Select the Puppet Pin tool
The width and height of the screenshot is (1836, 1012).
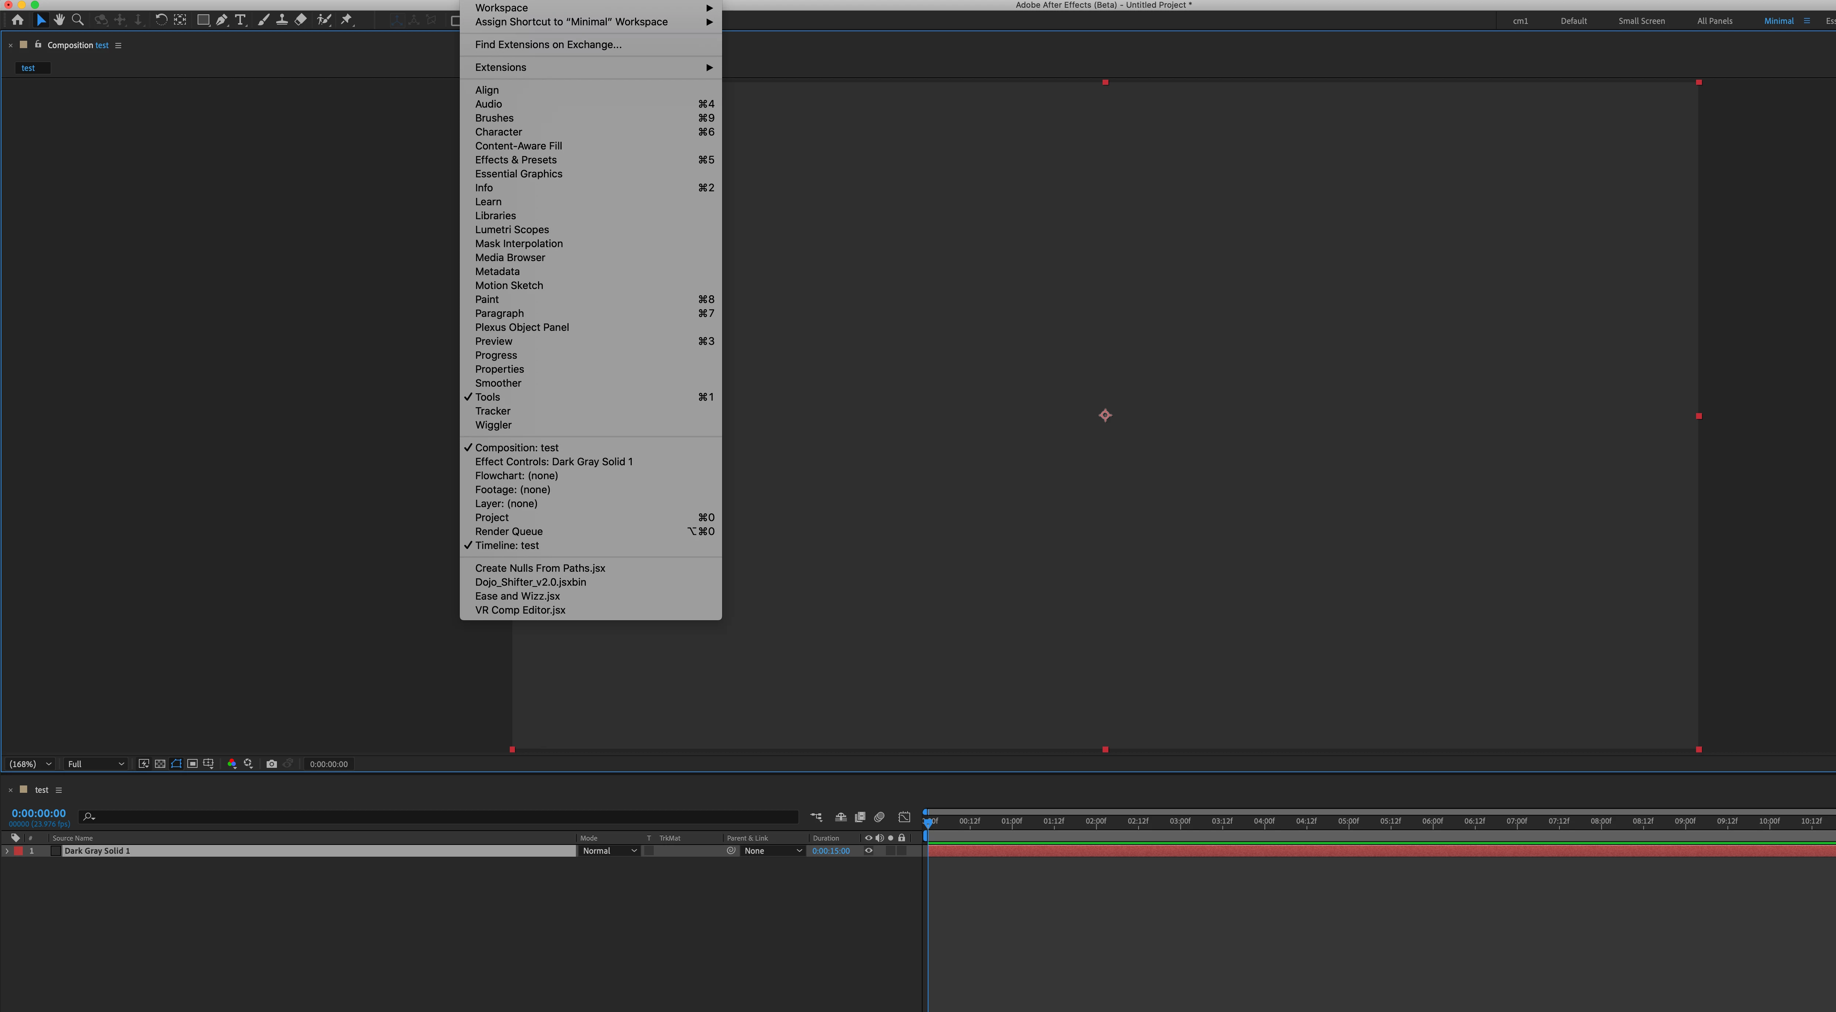(346, 20)
